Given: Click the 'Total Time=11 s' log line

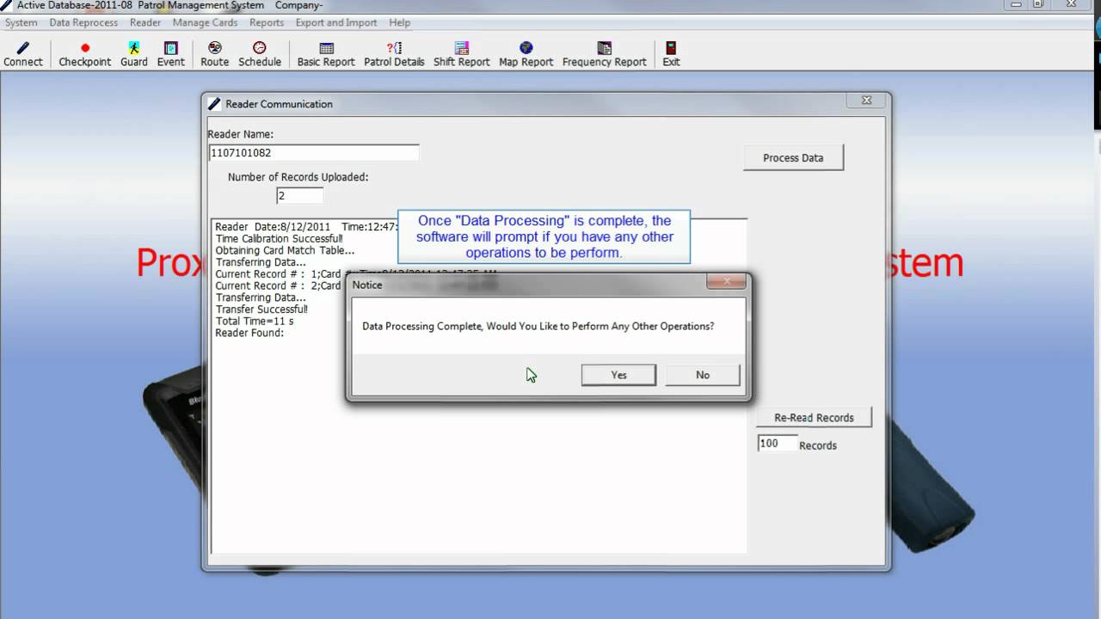Looking at the screenshot, I should coord(255,321).
